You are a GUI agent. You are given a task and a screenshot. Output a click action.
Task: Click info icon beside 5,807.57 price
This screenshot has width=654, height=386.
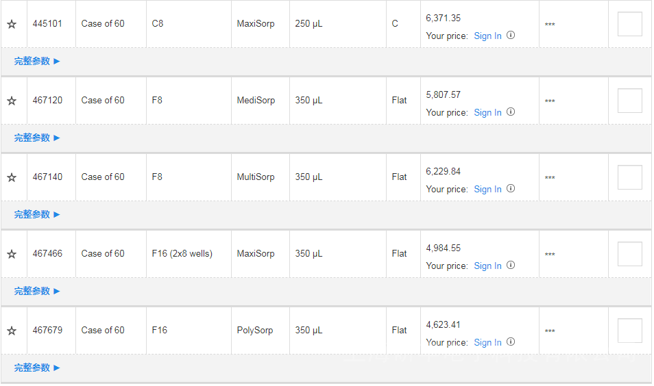click(x=511, y=112)
